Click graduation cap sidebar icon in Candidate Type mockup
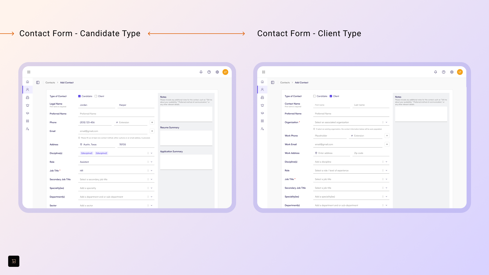The image size is (489, 275). 28,113
